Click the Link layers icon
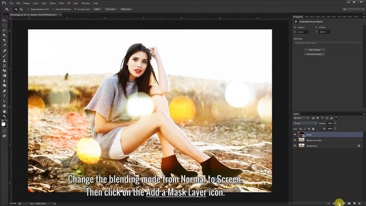 pos(329,204)
